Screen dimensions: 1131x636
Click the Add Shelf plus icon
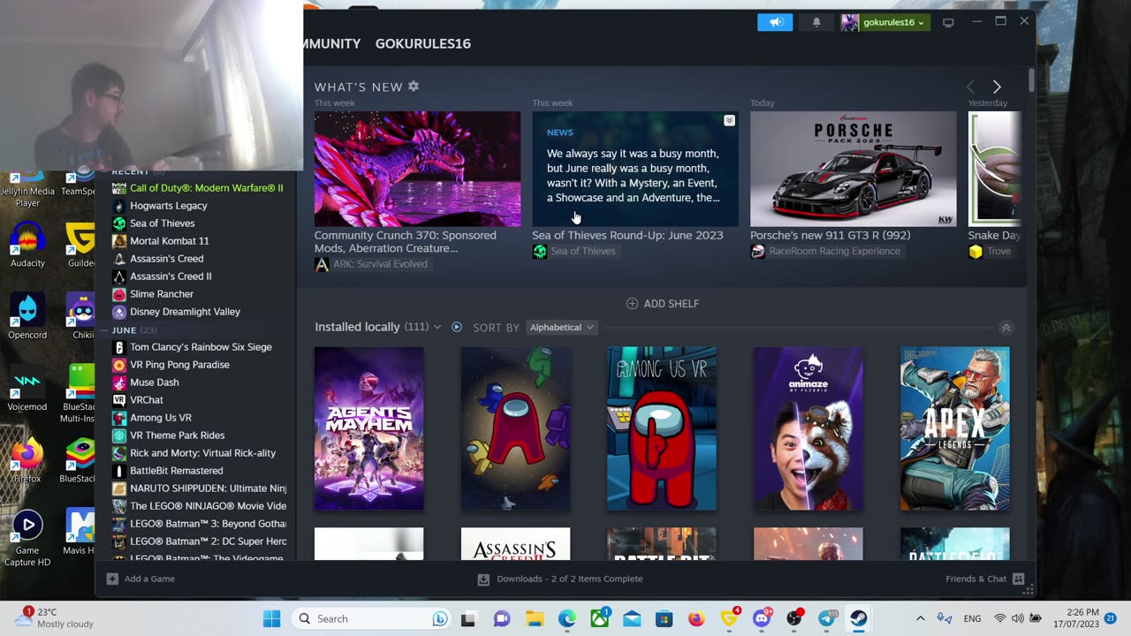coord(632,303)
